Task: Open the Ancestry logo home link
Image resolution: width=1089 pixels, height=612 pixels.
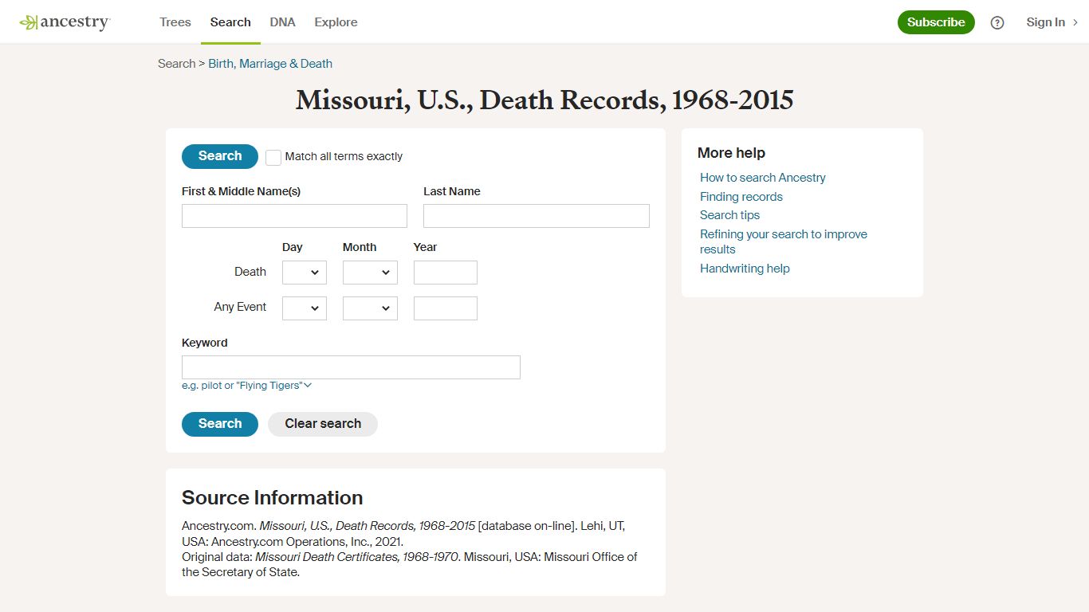Action: [65, 22]
